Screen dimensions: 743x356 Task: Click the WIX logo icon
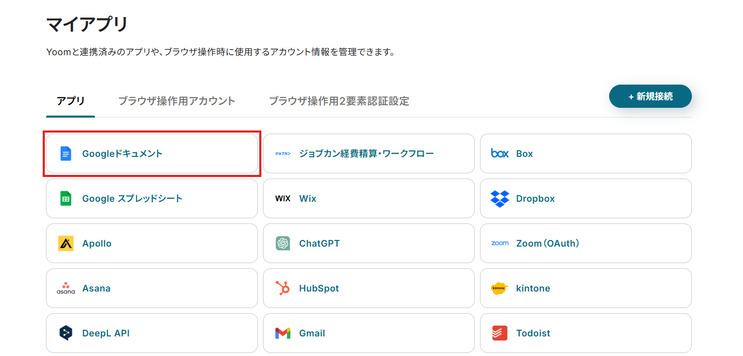(283, 199)
